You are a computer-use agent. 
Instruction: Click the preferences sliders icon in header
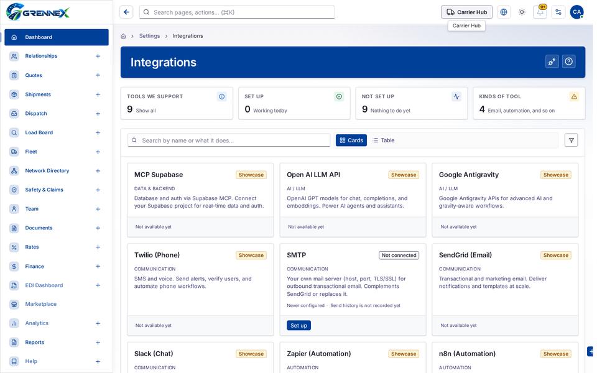click(x=558, y=12)
